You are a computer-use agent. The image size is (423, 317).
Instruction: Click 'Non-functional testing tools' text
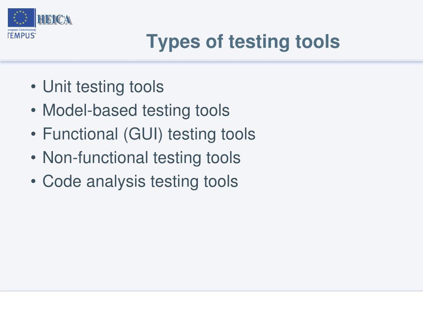pyautogui.click(x=141, y=158)
